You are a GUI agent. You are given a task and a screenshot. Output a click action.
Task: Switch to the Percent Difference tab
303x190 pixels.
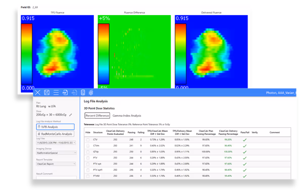click(97, 116)
